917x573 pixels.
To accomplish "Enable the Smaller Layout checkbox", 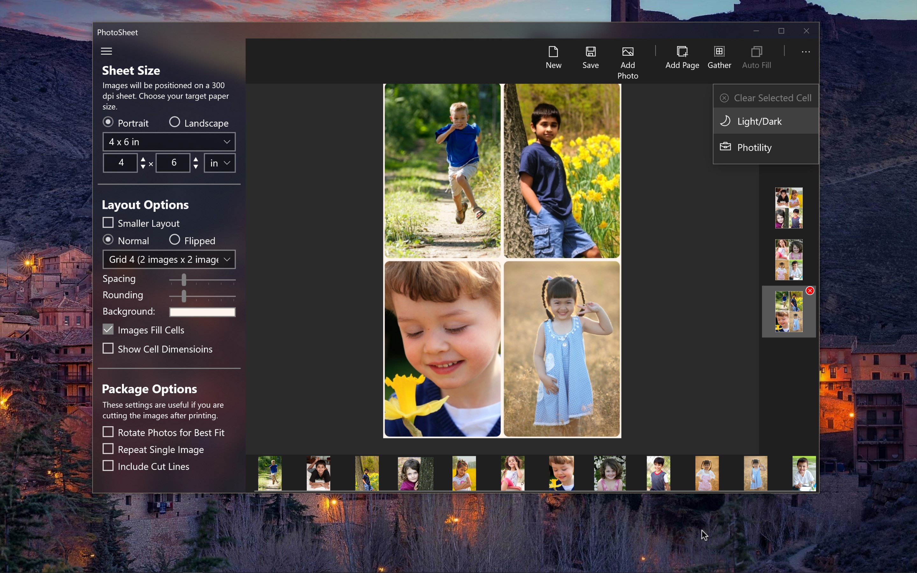I will click(108, 223).
